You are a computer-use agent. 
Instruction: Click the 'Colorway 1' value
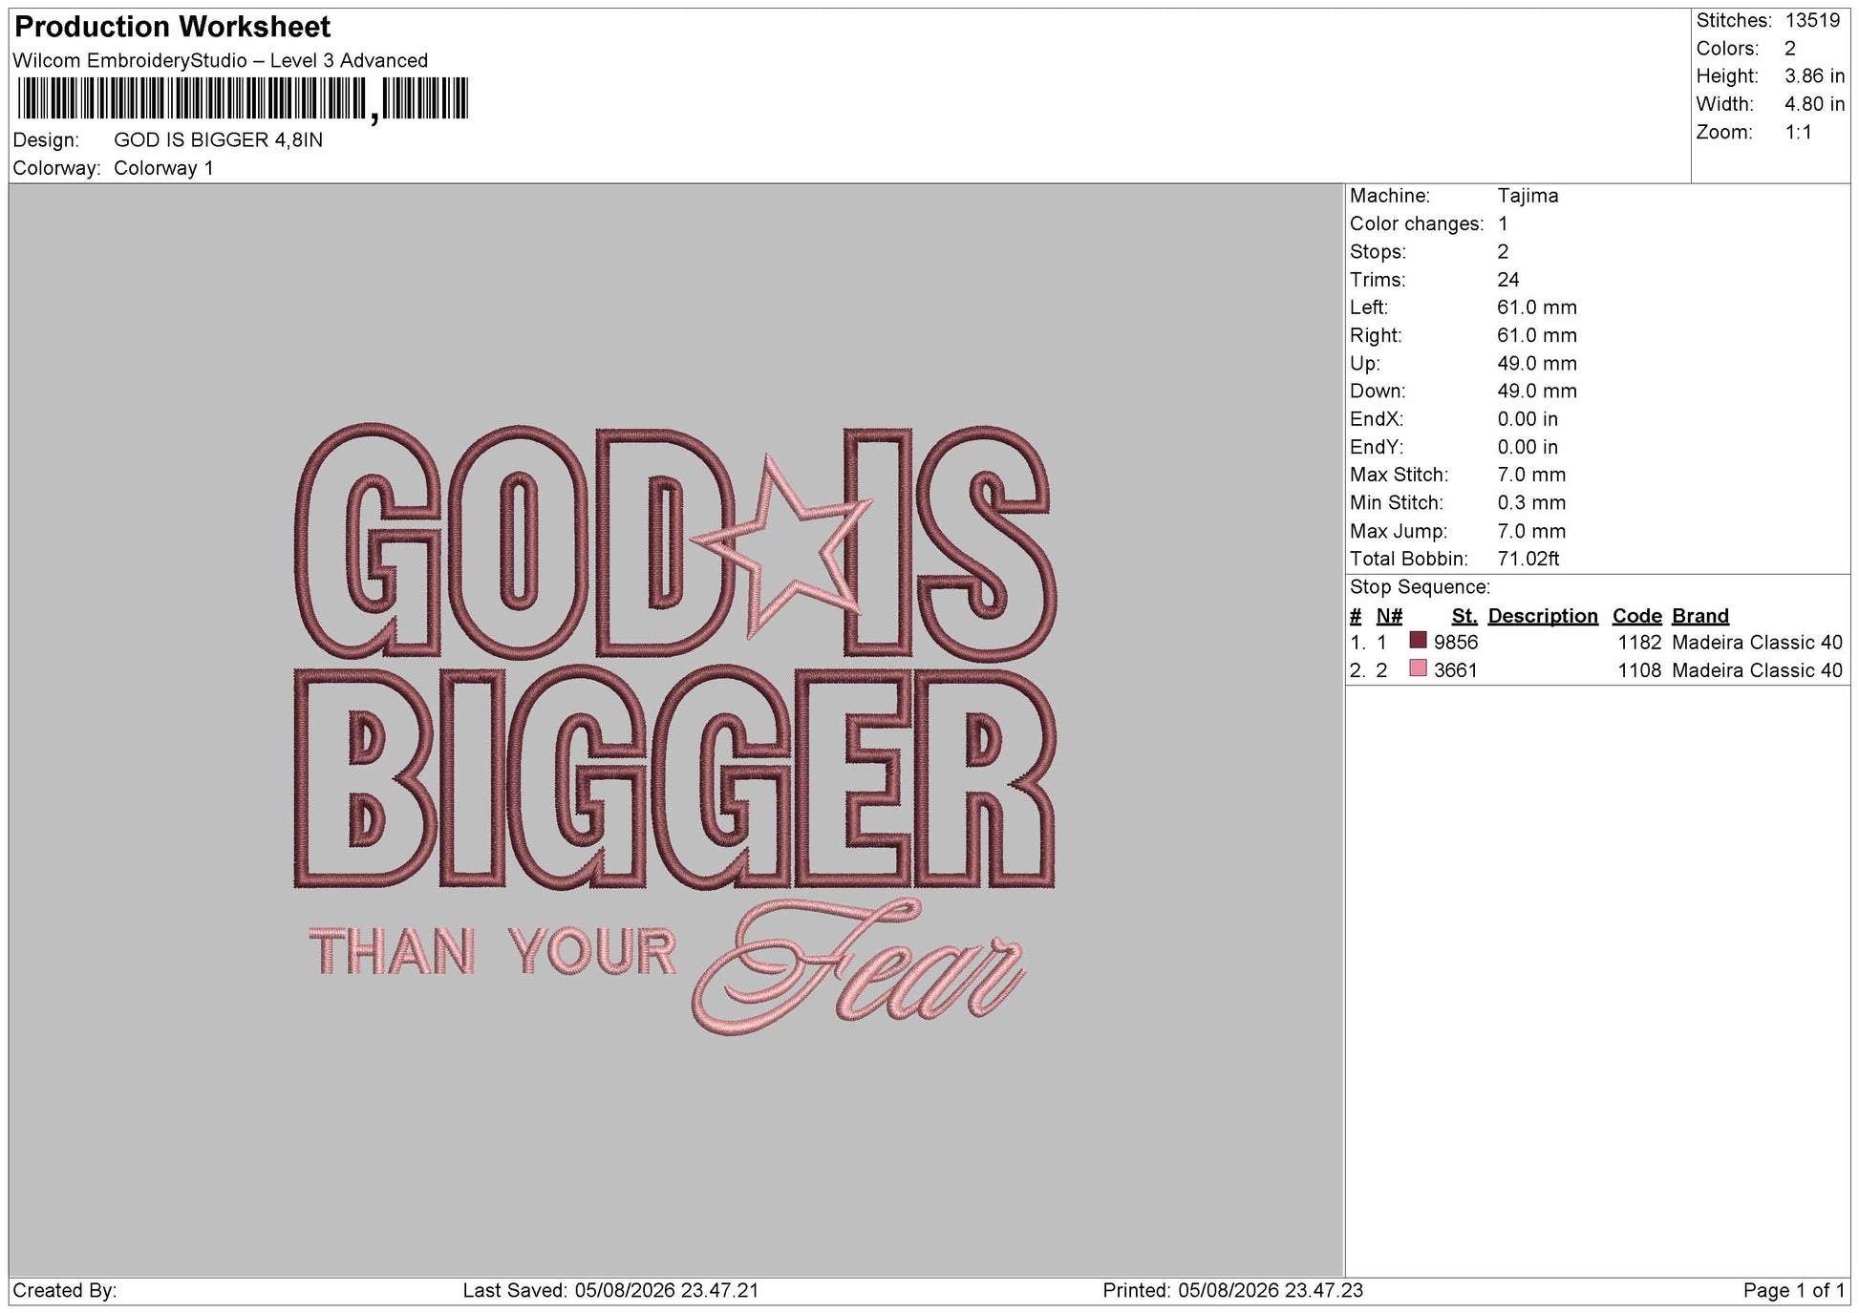tap(163, 168)
